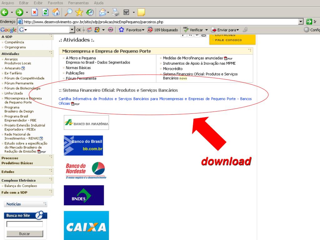The width and height of the screenshot is (320, 240).
Task: Open the Back button history dropdown arrow
Action: tap(12, 12)
